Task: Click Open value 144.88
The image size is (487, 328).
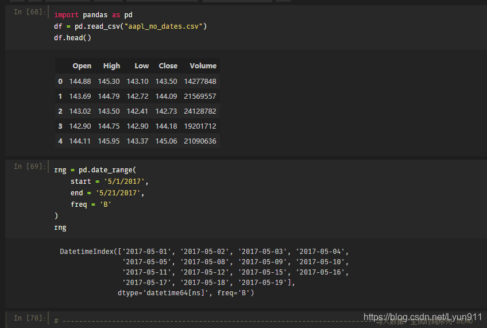Action: (80, 82)
